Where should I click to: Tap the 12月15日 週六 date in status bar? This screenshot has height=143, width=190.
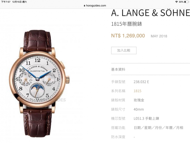(x=19, y=2)
